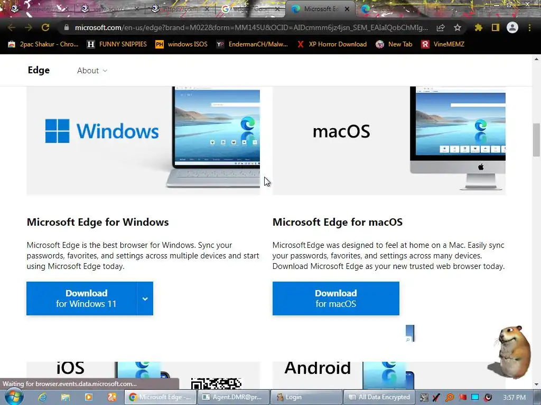541x405 pixels.
Task: Reload the page with the refresh icon
Action: click(x=45, y=27)
